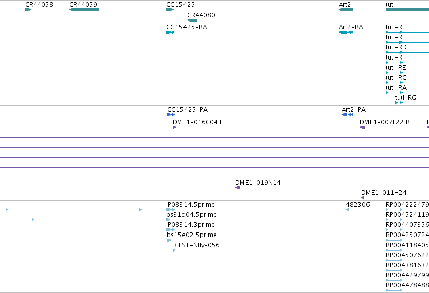Click the tutl-RE transcript label
Image resolution: width=429 pixels, height=293 pixels.
(396, 68)
